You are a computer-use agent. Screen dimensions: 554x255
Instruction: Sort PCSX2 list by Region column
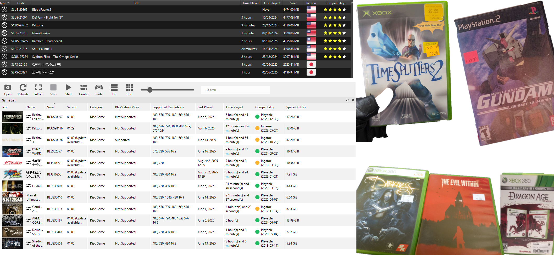tap(311, 3)
